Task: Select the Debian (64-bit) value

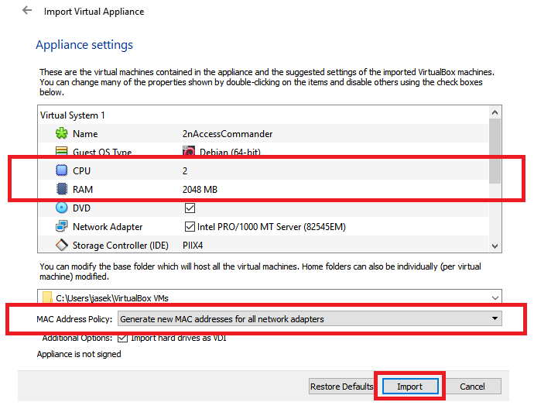Action: tap(230, 152)
